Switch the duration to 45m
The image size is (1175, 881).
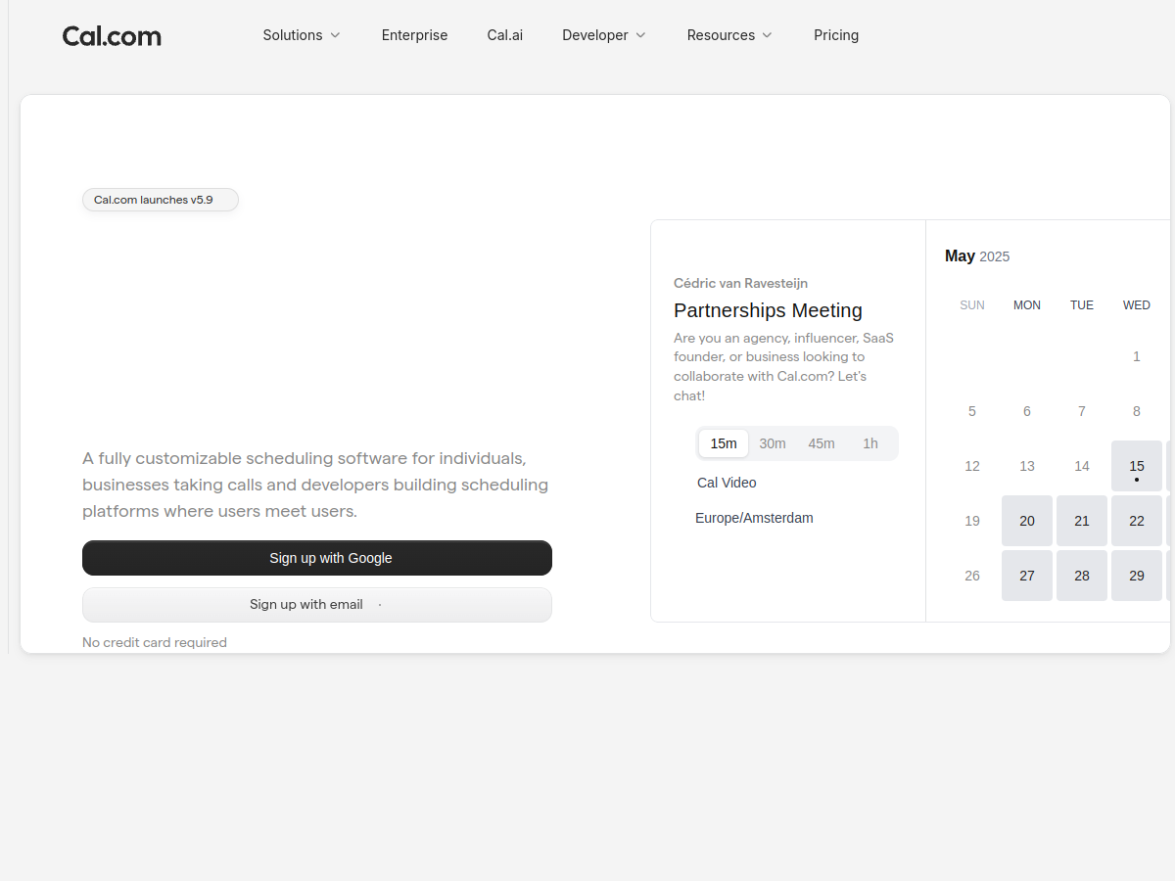point(822,443)
